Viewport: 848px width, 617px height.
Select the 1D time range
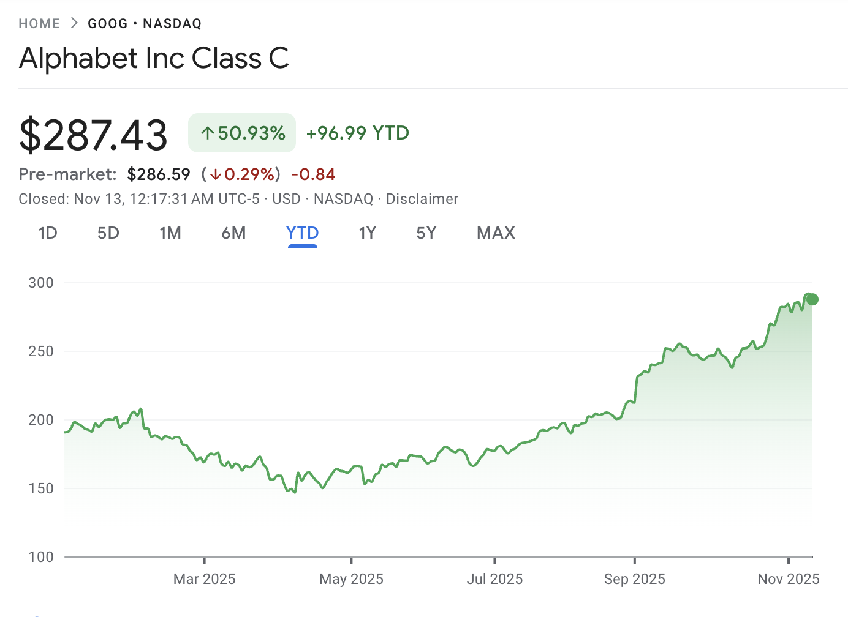[48, 233]
